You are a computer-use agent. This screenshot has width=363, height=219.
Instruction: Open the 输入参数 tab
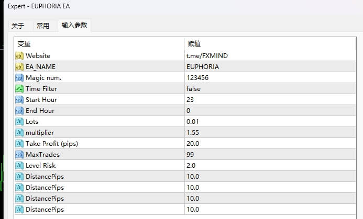tap(74, 25)
